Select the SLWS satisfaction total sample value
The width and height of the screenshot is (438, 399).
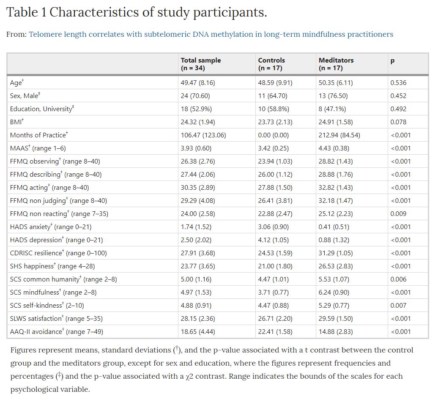click(198, 319)
